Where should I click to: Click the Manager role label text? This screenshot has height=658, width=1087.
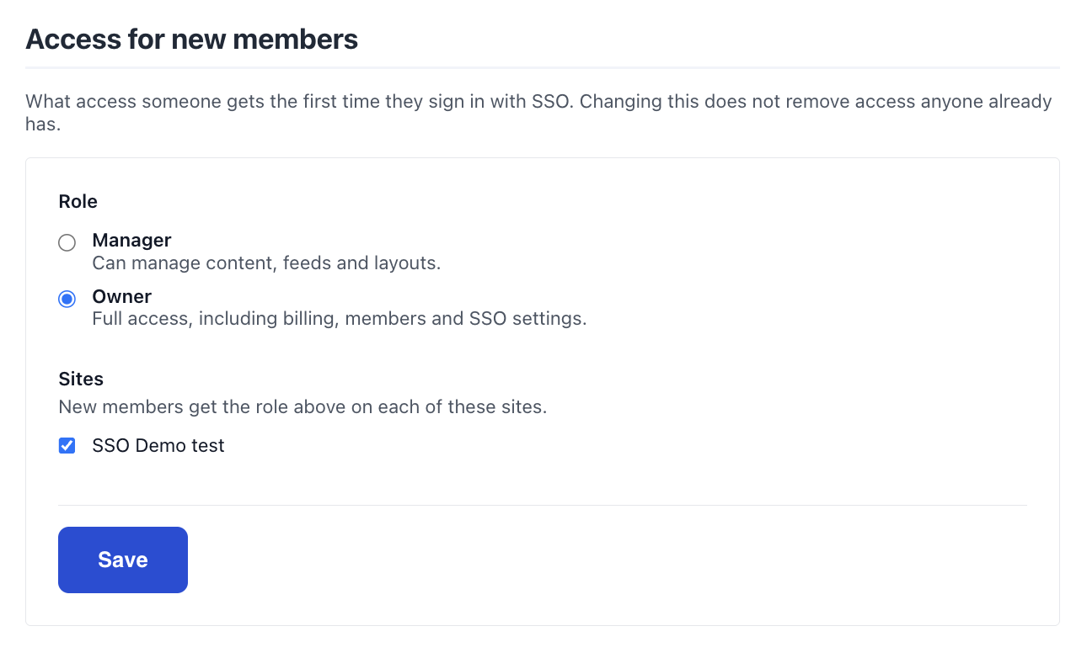point(131,241)
